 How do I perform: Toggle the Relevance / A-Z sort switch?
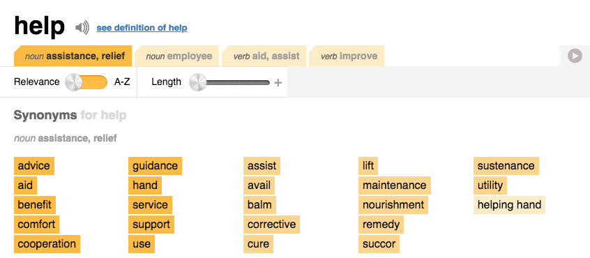[x=86, y=82]
